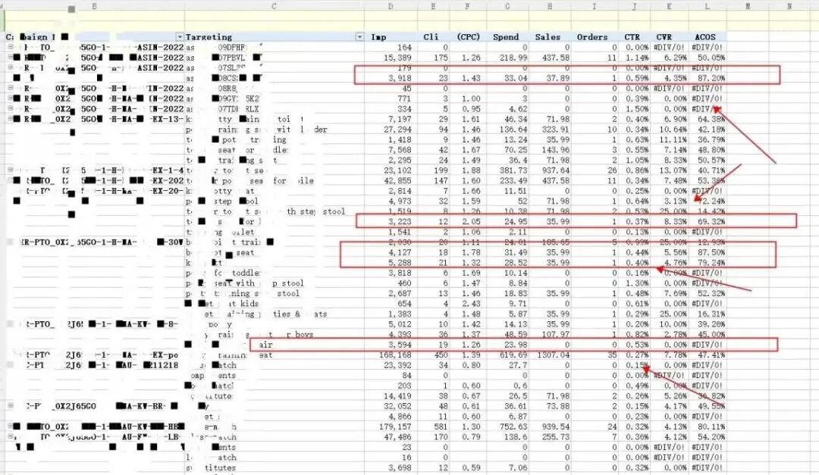Select the 27,294 impressions cell

pos(397,130)
